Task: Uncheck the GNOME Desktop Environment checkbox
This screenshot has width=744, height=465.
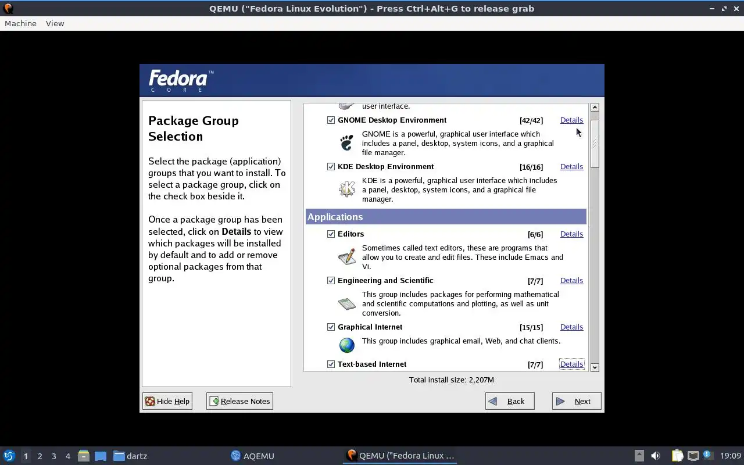Action: point(331,120)
